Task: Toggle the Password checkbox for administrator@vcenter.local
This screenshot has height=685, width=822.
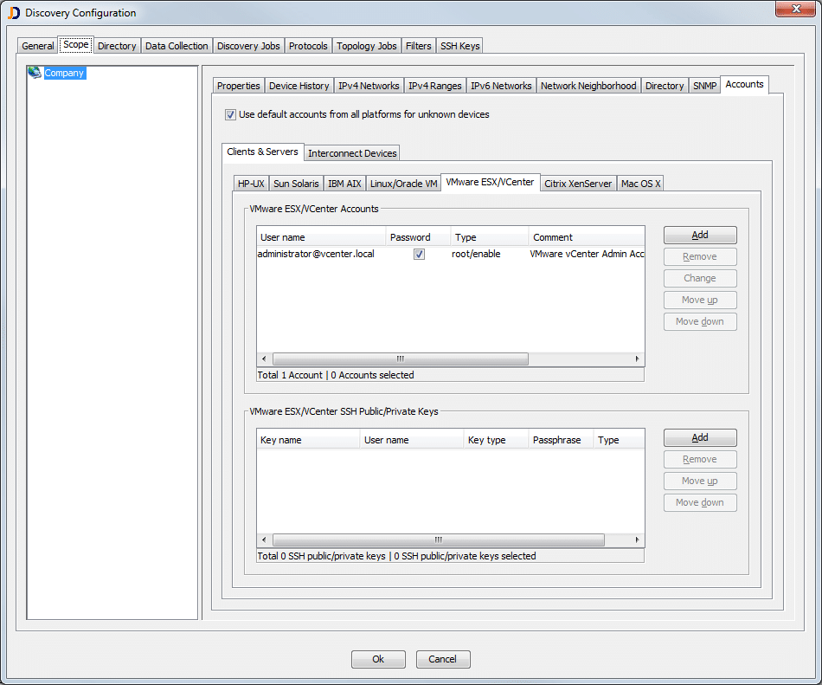Action: tap(419, 254)
